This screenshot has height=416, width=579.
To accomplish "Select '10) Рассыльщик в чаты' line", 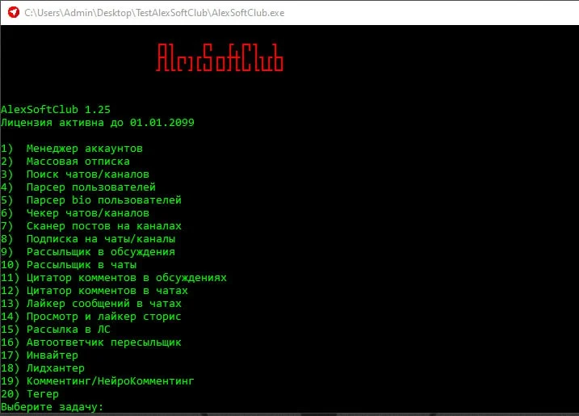I will click(x=69, y=265).
